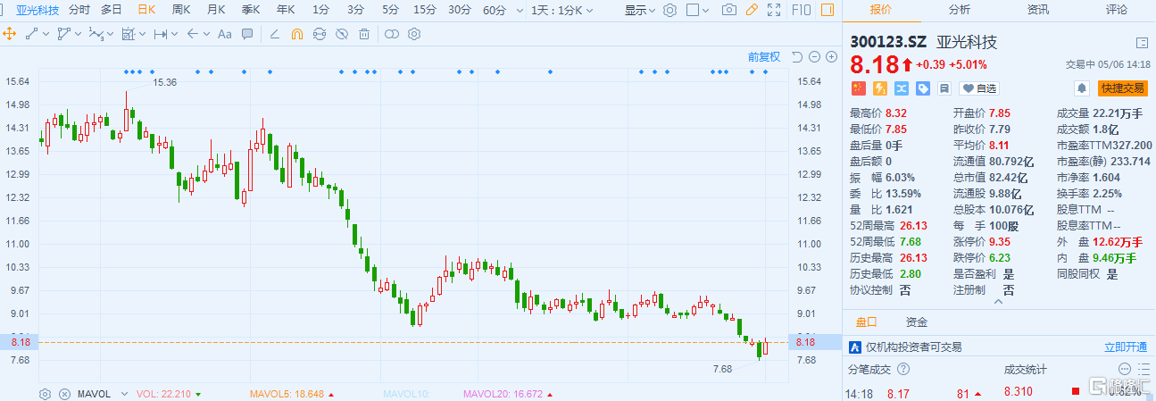Zoom out chart with minus icon
1156x401 pixels.
(815, 56)
